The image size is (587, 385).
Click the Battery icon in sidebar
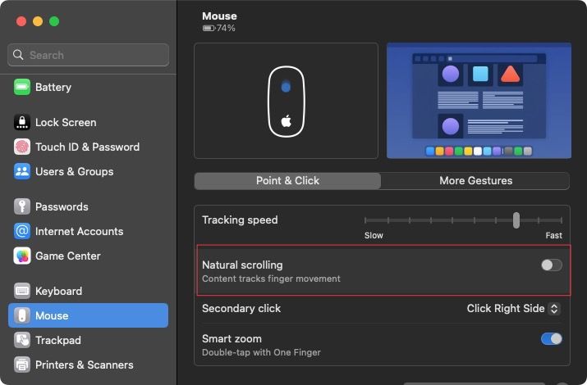point(22,88)
